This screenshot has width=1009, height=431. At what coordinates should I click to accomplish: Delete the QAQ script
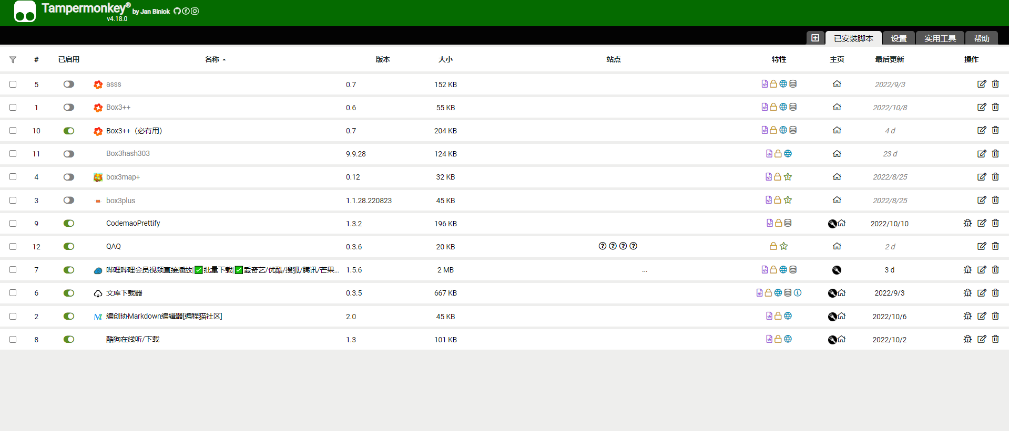tap(995, 246)
